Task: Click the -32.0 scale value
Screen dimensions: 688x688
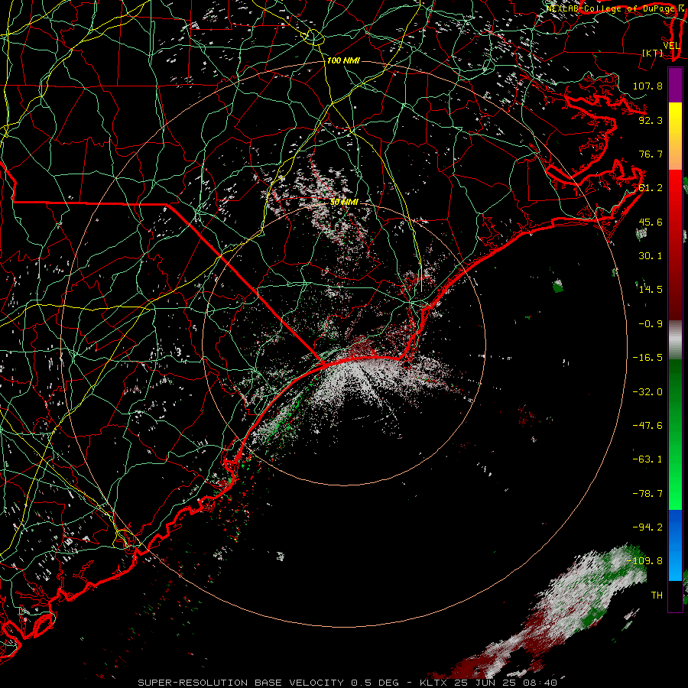Action: coord(647,392)
